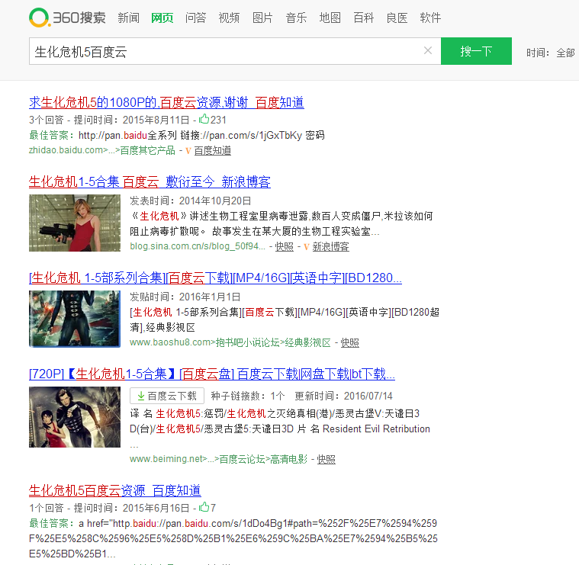579x565 pixels.
Task: Click the thumbs-up icon next to 7
Action: (x=204, y=507)
